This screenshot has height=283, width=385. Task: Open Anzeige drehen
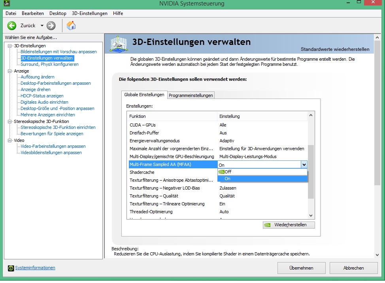[x=36, y=89]
